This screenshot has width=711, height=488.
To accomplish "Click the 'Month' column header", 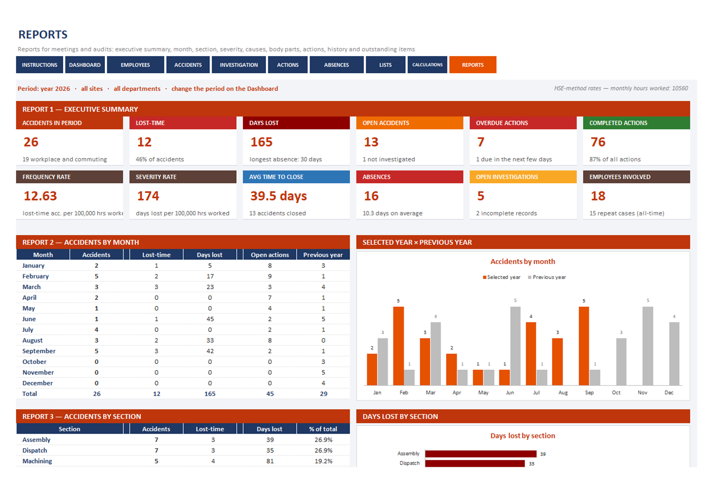I will pos(43,255).
